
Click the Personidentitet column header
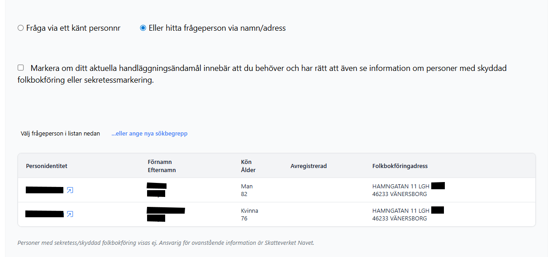coord(47,166)
